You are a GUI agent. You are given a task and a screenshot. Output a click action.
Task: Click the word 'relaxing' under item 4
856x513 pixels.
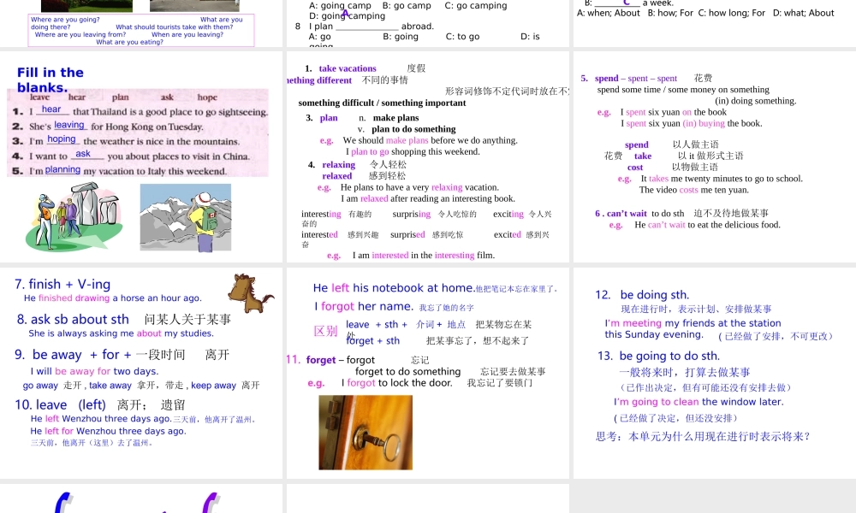(338, 165)
